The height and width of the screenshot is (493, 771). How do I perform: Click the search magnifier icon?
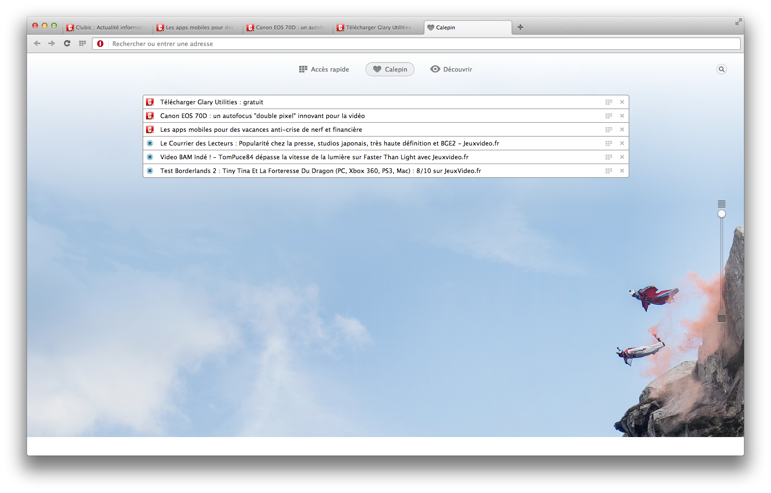point(721,70)
